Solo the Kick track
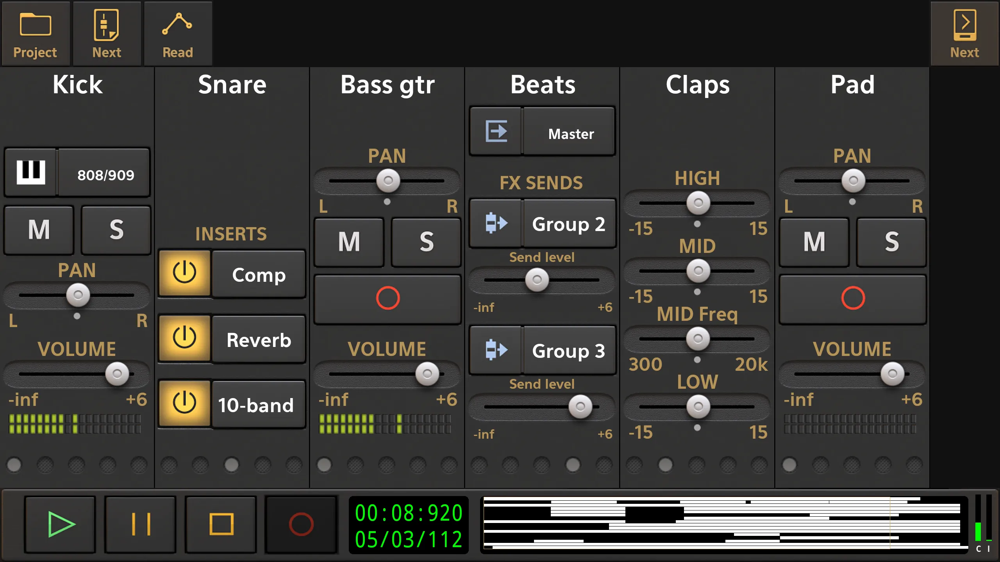The width and height of the screenshot is (1000, 562). pyautogui.click(x=116, y=230)
